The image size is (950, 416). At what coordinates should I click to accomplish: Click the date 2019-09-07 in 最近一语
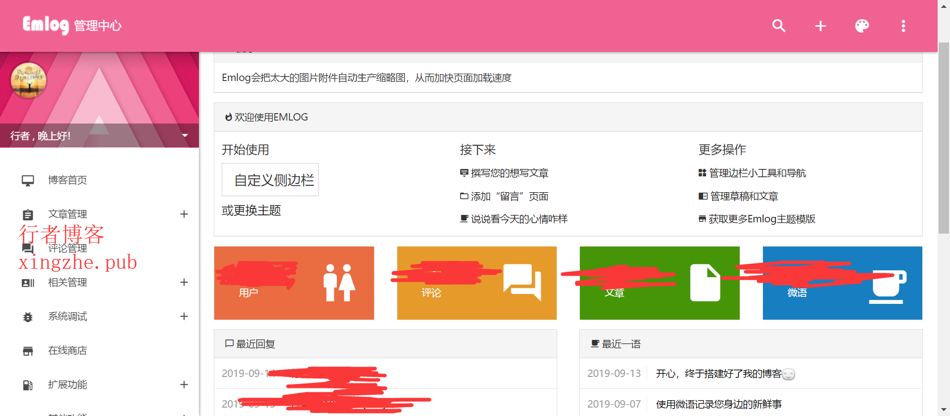point(614,404)
